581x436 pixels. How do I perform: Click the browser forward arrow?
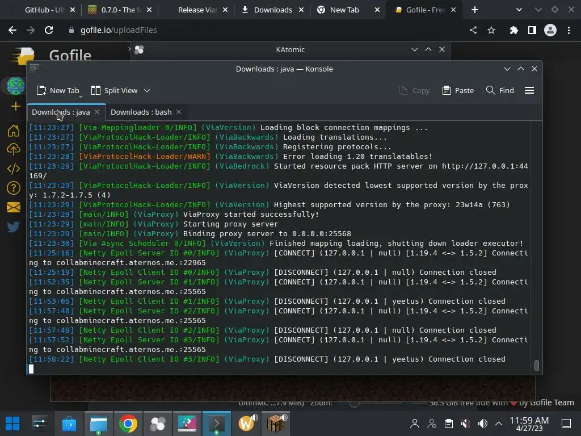31,30
